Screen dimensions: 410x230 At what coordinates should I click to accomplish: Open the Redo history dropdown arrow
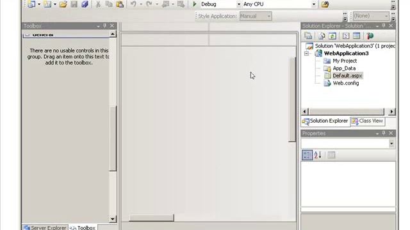point(157,4)
